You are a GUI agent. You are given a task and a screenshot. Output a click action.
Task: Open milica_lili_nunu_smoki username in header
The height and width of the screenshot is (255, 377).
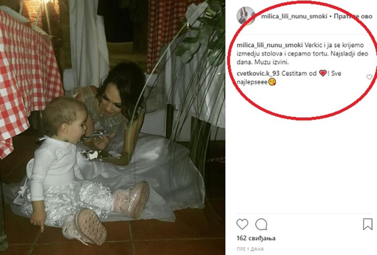pyautogui.click(x=294, y=16)
